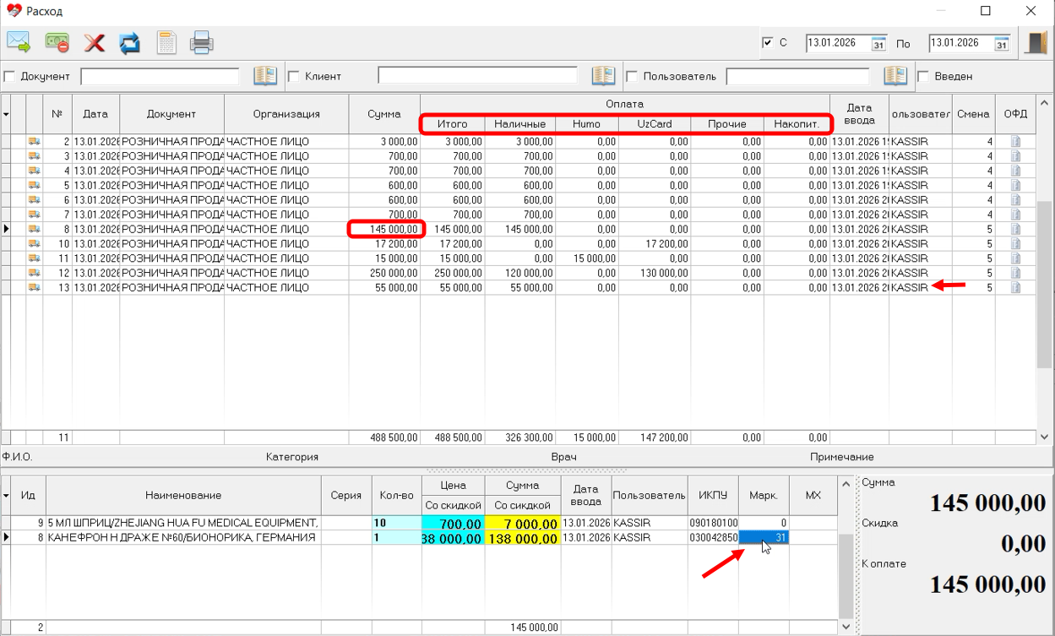Click the red X delete icon
The width and height of the screenshot is (1055, 636).
click(94, 42)
